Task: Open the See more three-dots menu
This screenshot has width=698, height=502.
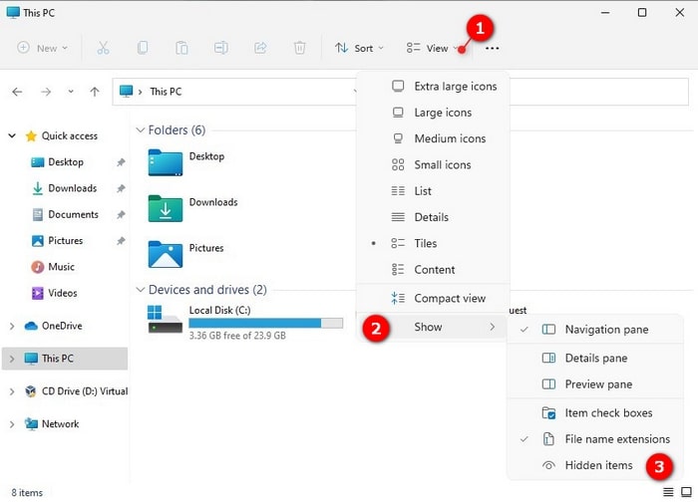Action: coord(492,48)
